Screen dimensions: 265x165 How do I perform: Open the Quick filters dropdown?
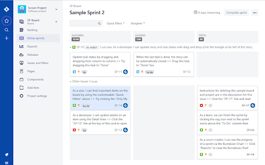(116, 24)
